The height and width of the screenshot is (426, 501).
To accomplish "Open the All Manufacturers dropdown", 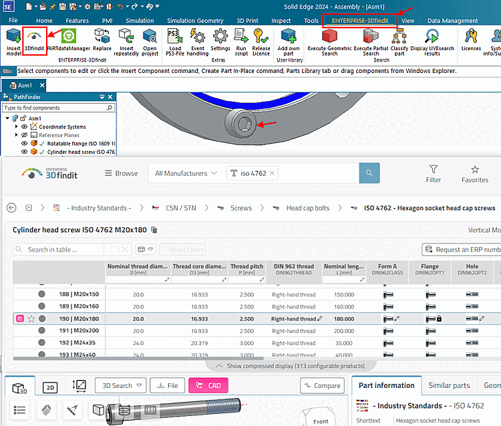I will (186, 173).
